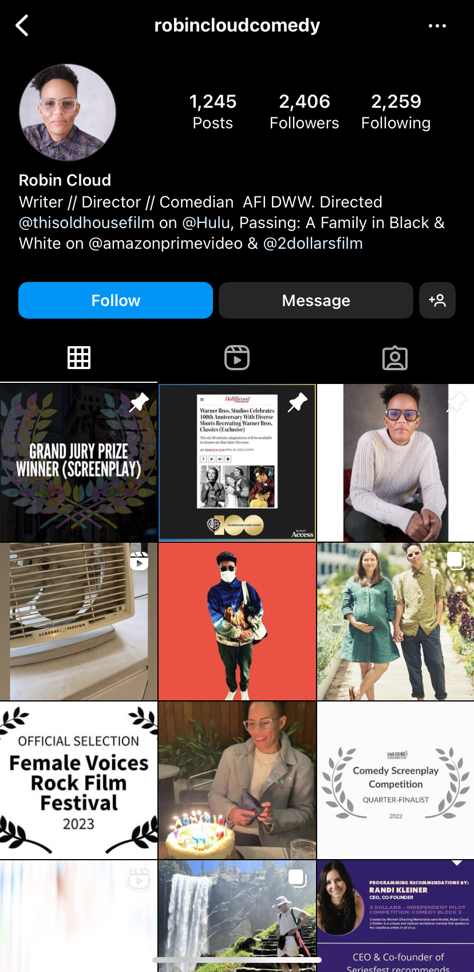Open the three-dot options menu
This screenshot has height=972, width=474.
(x=437, y=26)
